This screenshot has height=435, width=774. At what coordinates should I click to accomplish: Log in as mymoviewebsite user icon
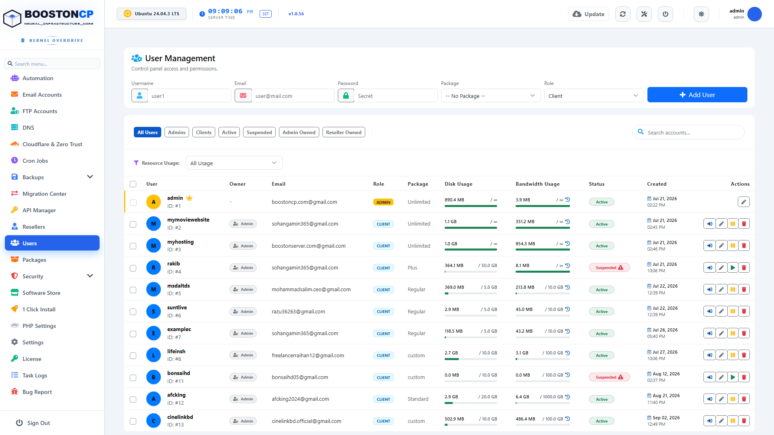pos(709,224)
